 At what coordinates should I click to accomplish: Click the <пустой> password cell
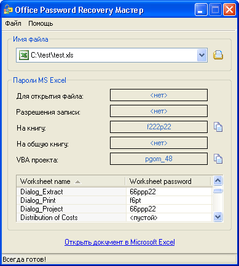169,218
